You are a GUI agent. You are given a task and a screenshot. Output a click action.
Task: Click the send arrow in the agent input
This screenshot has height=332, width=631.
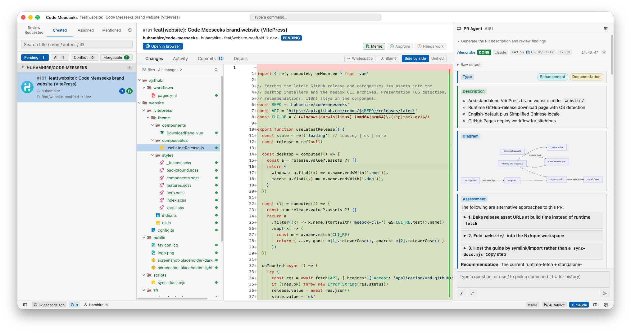pos(605,293)
